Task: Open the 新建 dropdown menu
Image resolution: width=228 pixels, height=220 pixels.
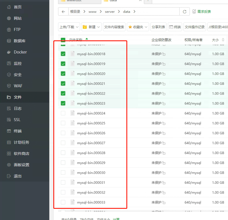Action: (x=91, y=27)
